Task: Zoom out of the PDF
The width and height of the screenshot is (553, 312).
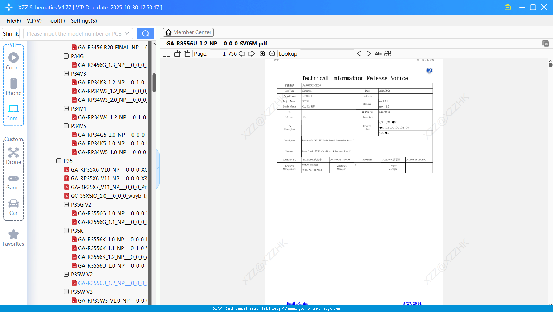Action: 272,54
